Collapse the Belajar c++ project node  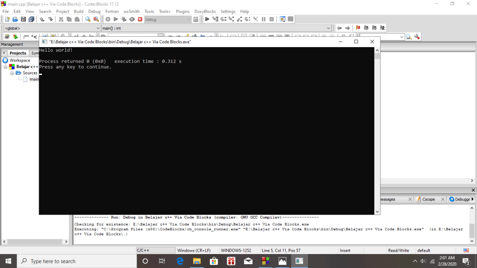[6, 67]
